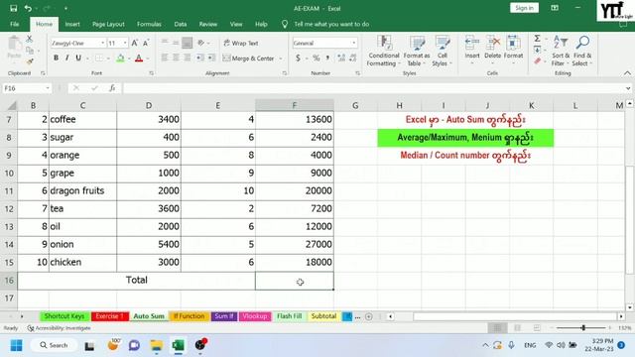The image size is (635, 357).
Task: Click the Decrease Decimal icon
Action: (353, 58)
